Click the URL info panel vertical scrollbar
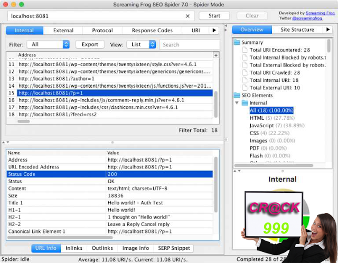Screen dimensions: 338x263 pos(216,184)
